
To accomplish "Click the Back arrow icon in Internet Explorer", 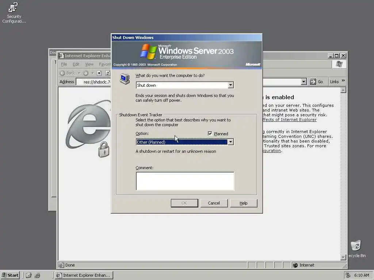I will [x=62, y=73].
